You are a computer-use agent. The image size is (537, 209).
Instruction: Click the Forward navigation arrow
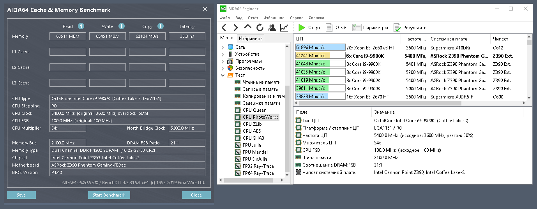[x=236, y=28]
